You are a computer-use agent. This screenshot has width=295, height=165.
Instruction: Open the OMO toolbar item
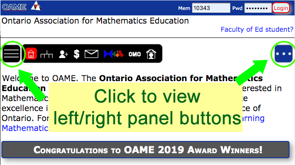point(134,54)
